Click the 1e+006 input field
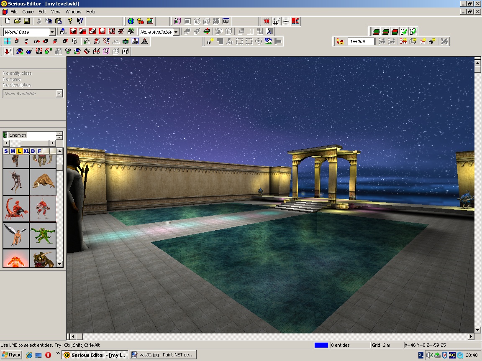 pyautogui.click(x=361, y=41)
